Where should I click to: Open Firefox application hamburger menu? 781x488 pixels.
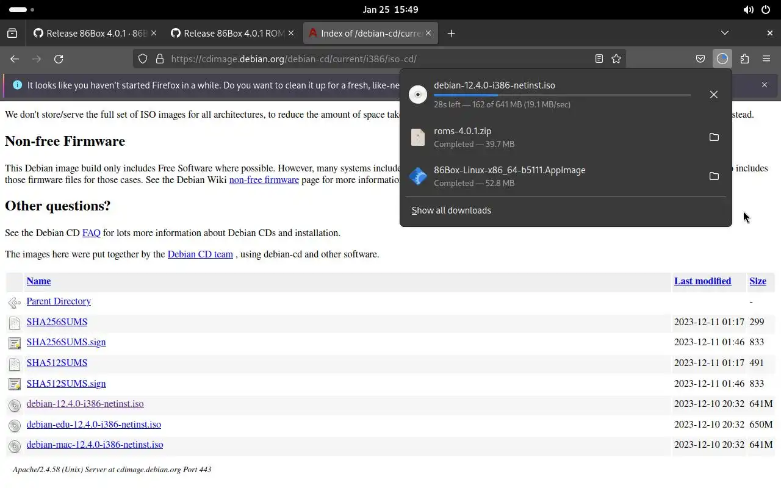[x=766, y=59]
